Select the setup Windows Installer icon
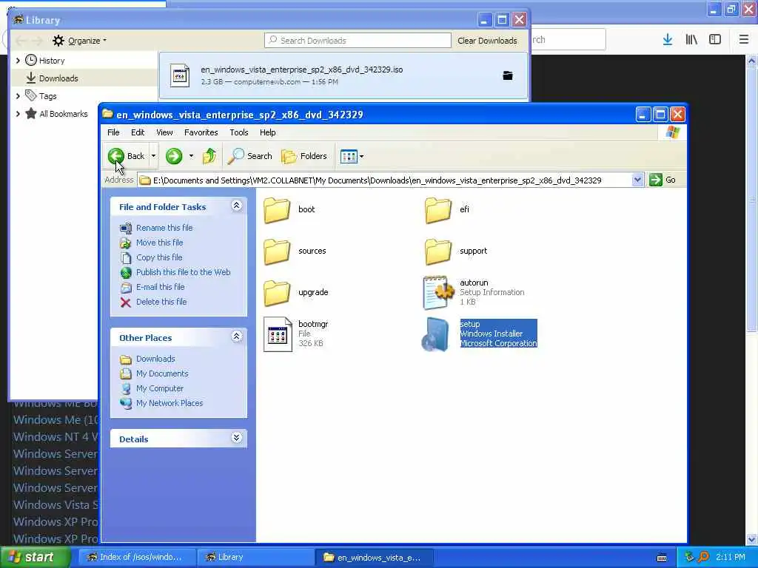This screenshot has height=568, width=758. (437, 334)
